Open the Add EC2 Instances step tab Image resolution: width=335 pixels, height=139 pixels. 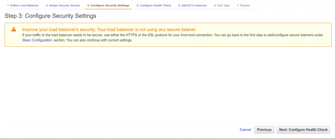[x=192, y=6]
